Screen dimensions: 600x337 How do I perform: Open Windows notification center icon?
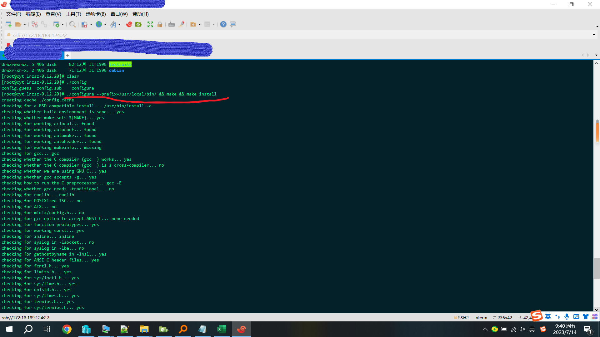588,330
